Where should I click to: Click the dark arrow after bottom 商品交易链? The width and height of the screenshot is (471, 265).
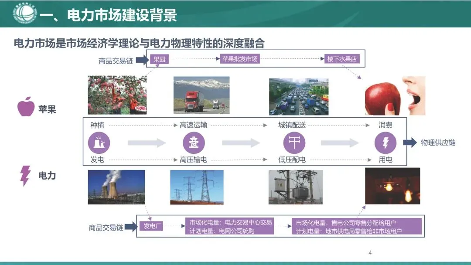pyautogui.click(x=131, y=227)
